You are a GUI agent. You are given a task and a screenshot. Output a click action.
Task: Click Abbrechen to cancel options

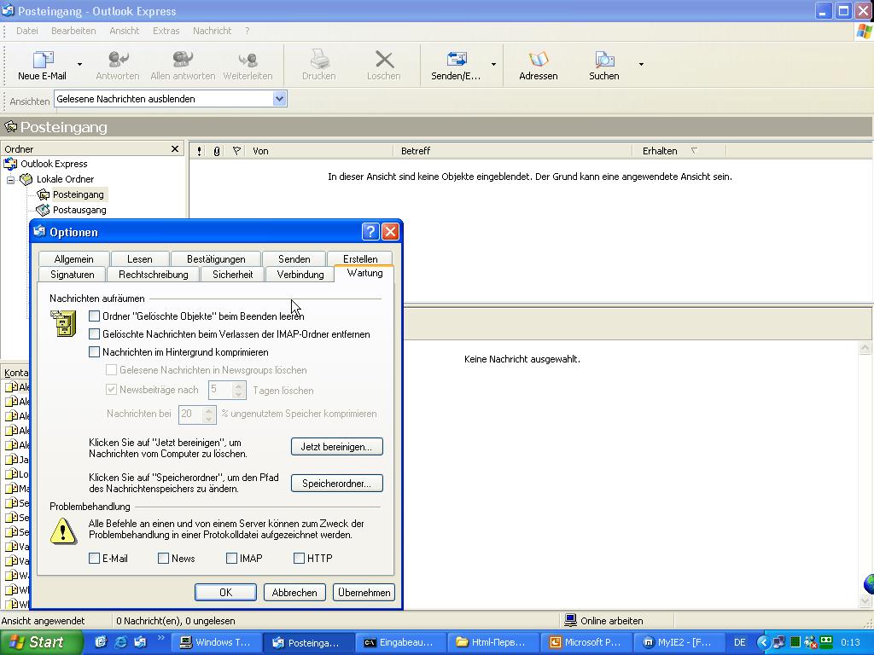tap(294, 593)
